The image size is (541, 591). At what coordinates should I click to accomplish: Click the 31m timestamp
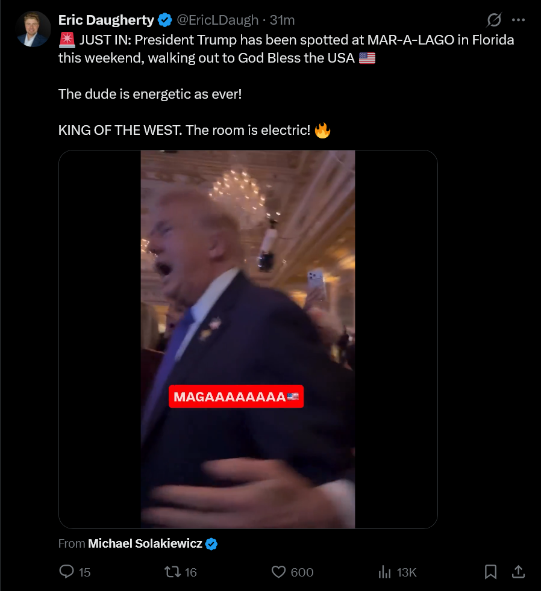(x=282, y=20)
